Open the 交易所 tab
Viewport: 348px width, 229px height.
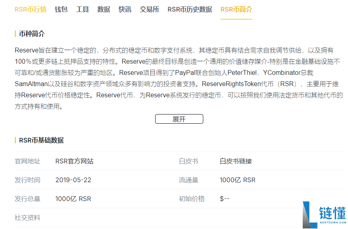[x=150, y=10]
